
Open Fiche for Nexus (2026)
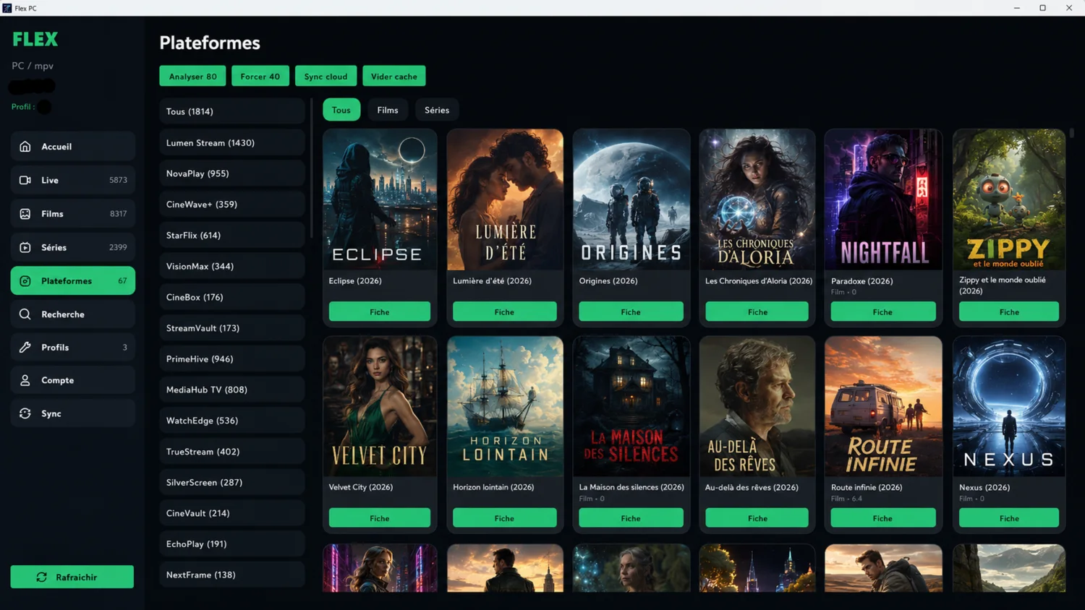coord(1009,518)
